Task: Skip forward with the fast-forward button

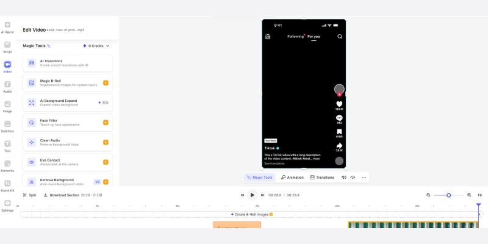Action: pos(262,195)
